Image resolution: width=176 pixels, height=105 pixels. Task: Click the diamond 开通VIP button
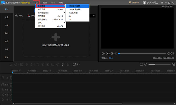pos(134,3)
